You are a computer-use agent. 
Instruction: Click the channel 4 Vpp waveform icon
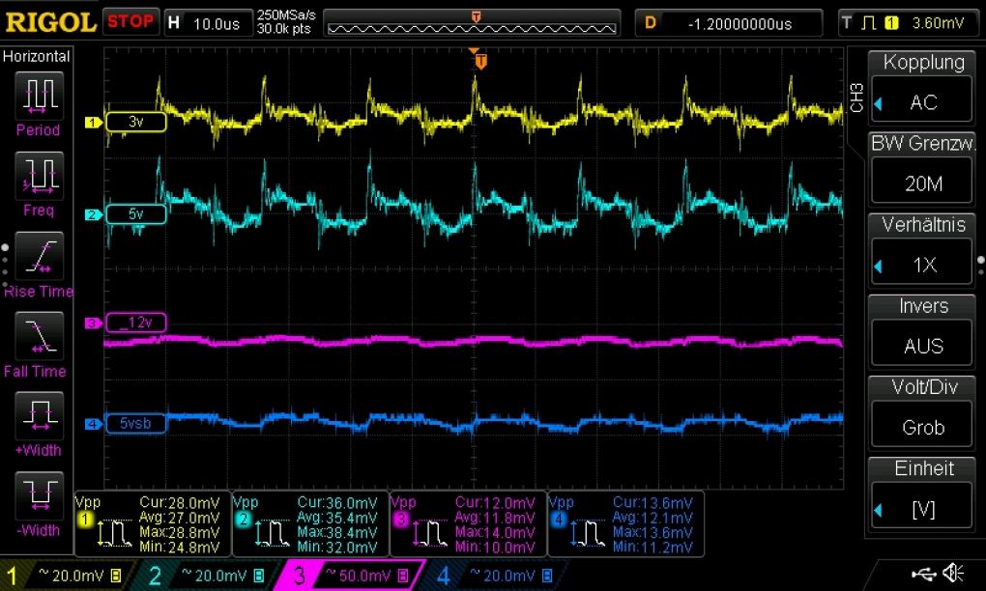[x=587, y=533]
